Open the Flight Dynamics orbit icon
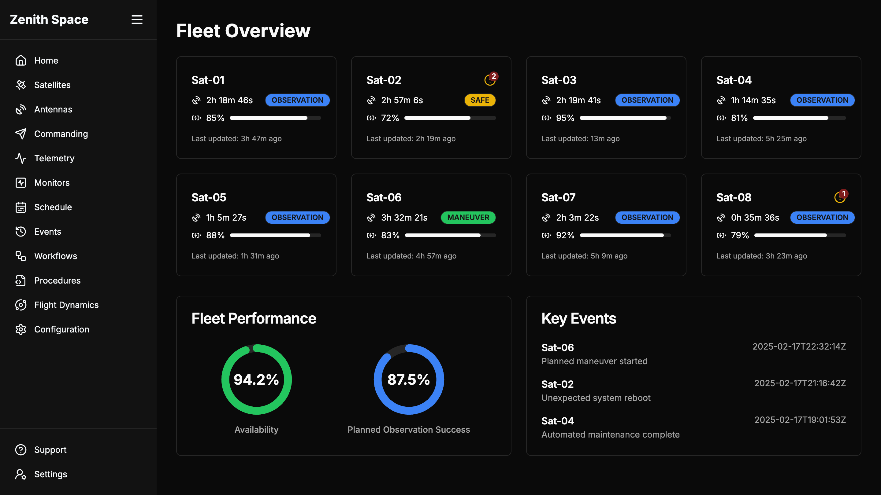Screen dimensions: 881x495 coord(21,305)
